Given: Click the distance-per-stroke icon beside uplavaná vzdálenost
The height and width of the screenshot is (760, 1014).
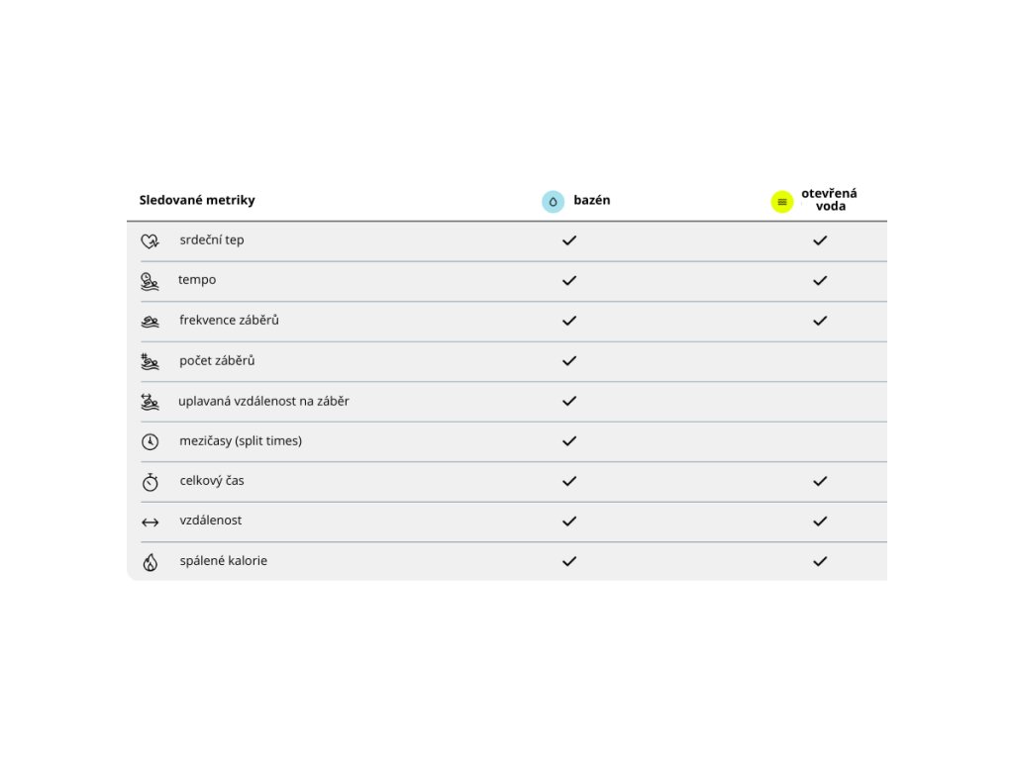Looking at the screenshot, I should coord(150,402).
